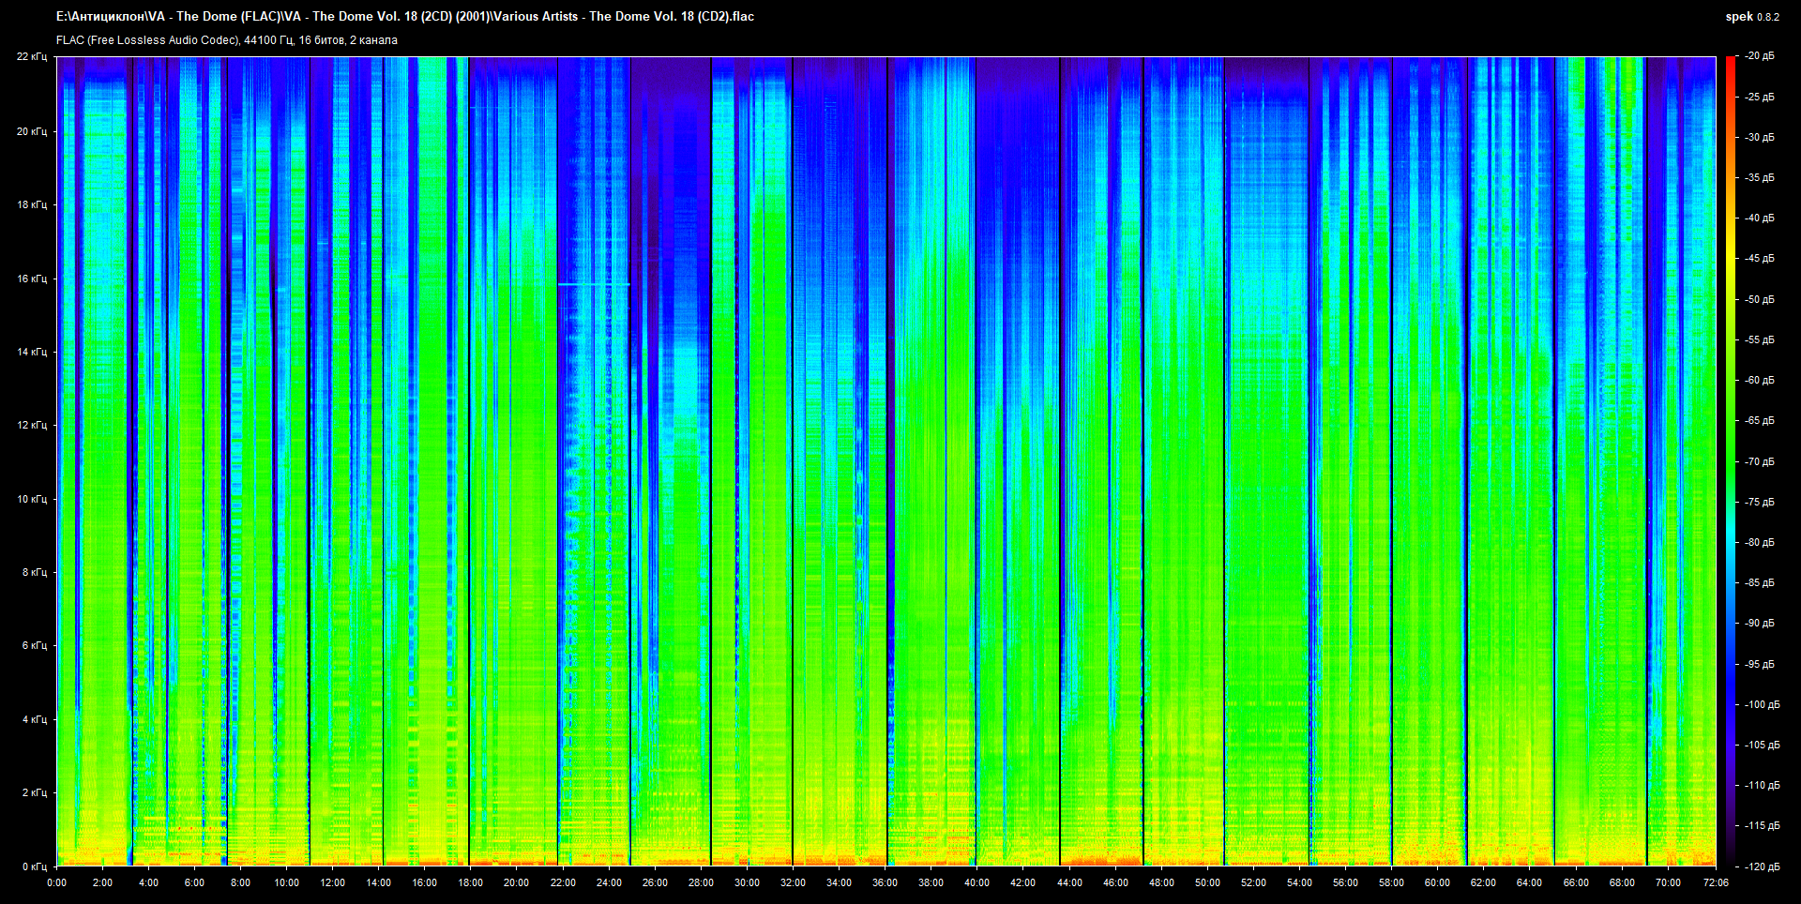Select the 22:00 time axis marker

pyautogui.click(x=563, y=882)
